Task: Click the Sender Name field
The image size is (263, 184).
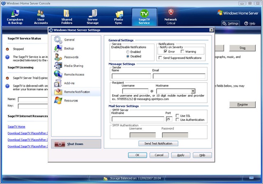Action: tap(131, 76)
